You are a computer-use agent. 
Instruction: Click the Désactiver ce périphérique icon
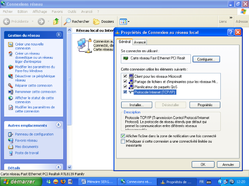tap(10, 76)
